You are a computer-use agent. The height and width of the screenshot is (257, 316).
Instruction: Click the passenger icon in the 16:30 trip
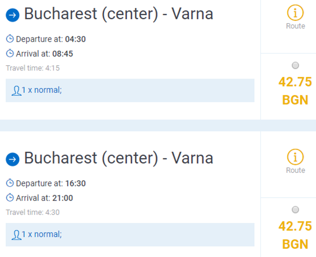point(16,235)
